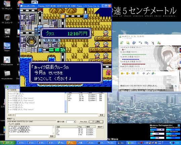181x145 pixels.
Task: Click the プラス 1210万円 panel in game
Action: click(66, 33)
